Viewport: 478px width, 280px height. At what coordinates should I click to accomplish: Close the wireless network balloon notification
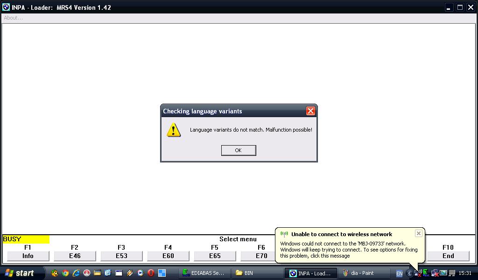pyautogui.click(x=419, y=233)
